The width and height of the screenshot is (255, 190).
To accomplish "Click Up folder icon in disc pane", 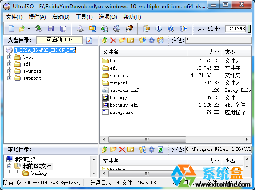I will 105,40.
